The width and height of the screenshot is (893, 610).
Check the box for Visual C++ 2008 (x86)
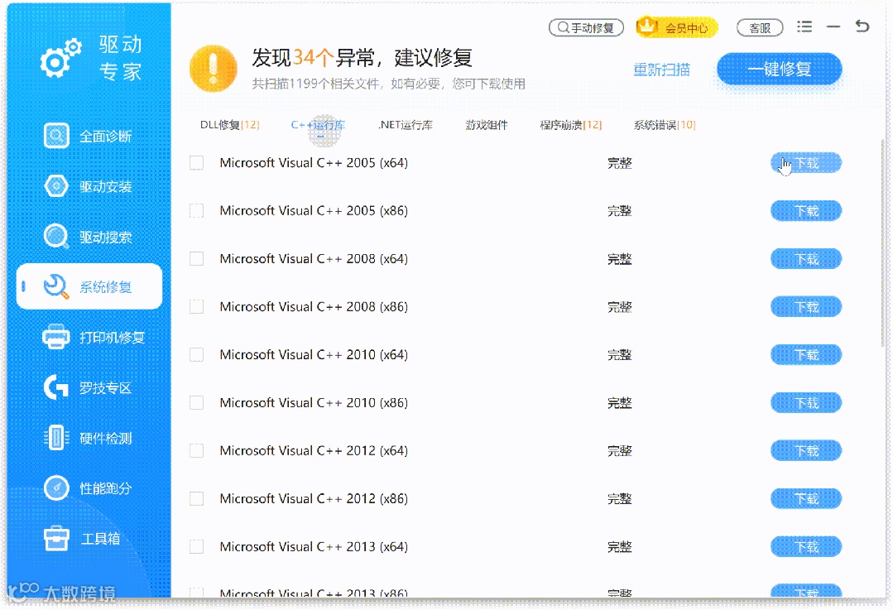point(196,306)
